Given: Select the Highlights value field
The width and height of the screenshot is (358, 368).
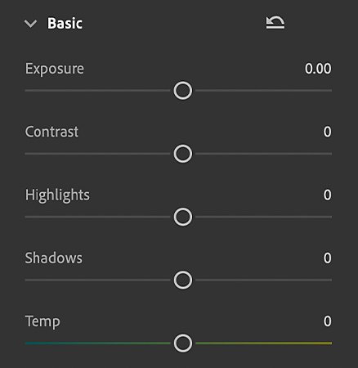Looking at the screenshot, I should (x=328, y=195).
